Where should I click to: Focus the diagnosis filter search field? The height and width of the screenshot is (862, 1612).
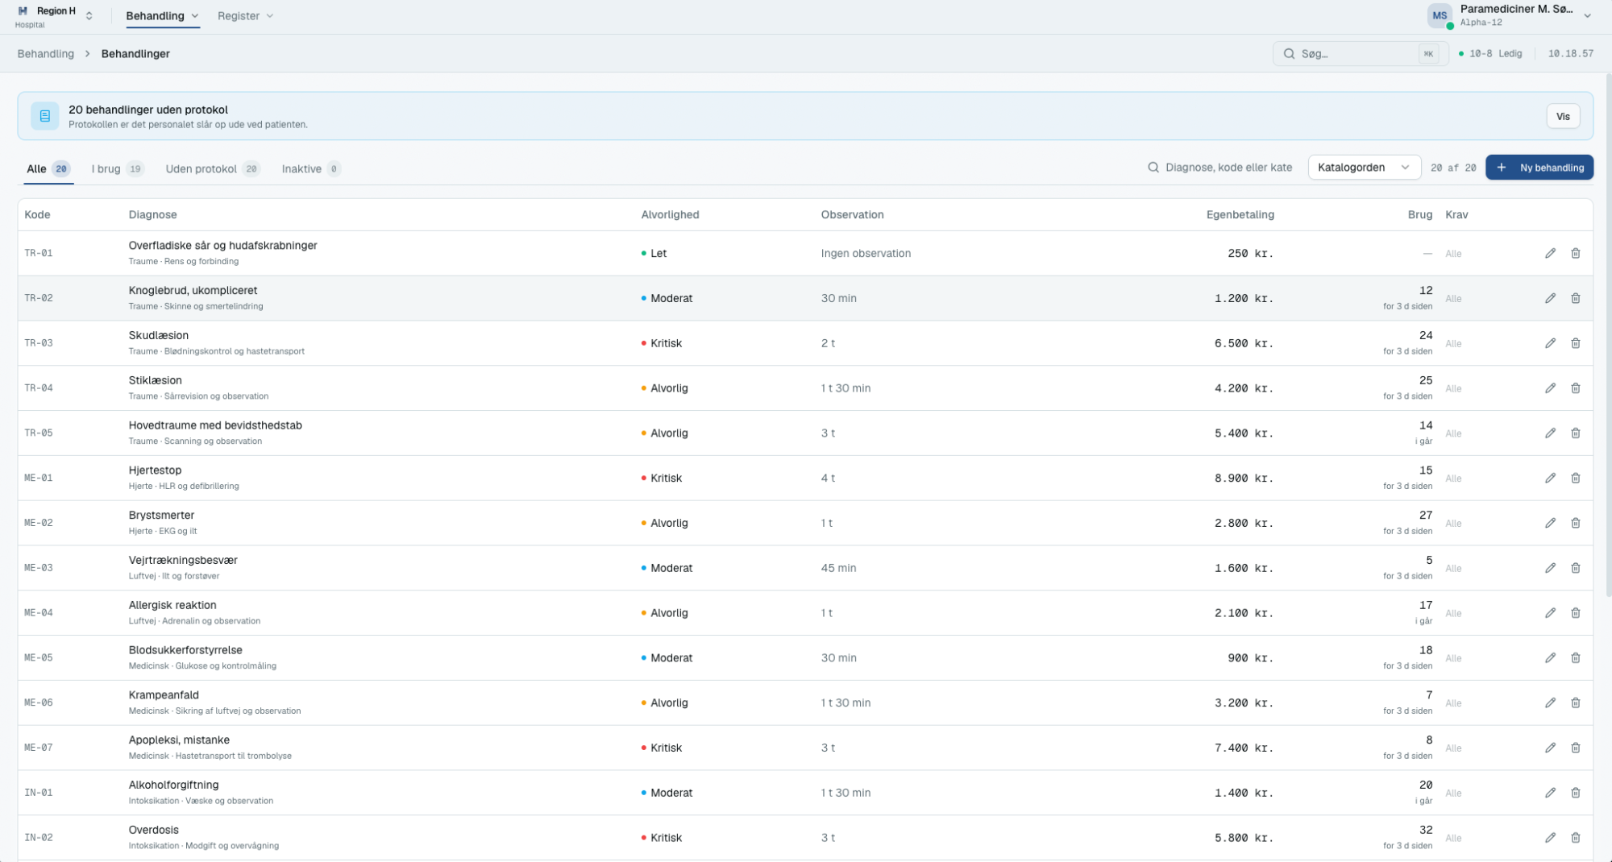1220,168
